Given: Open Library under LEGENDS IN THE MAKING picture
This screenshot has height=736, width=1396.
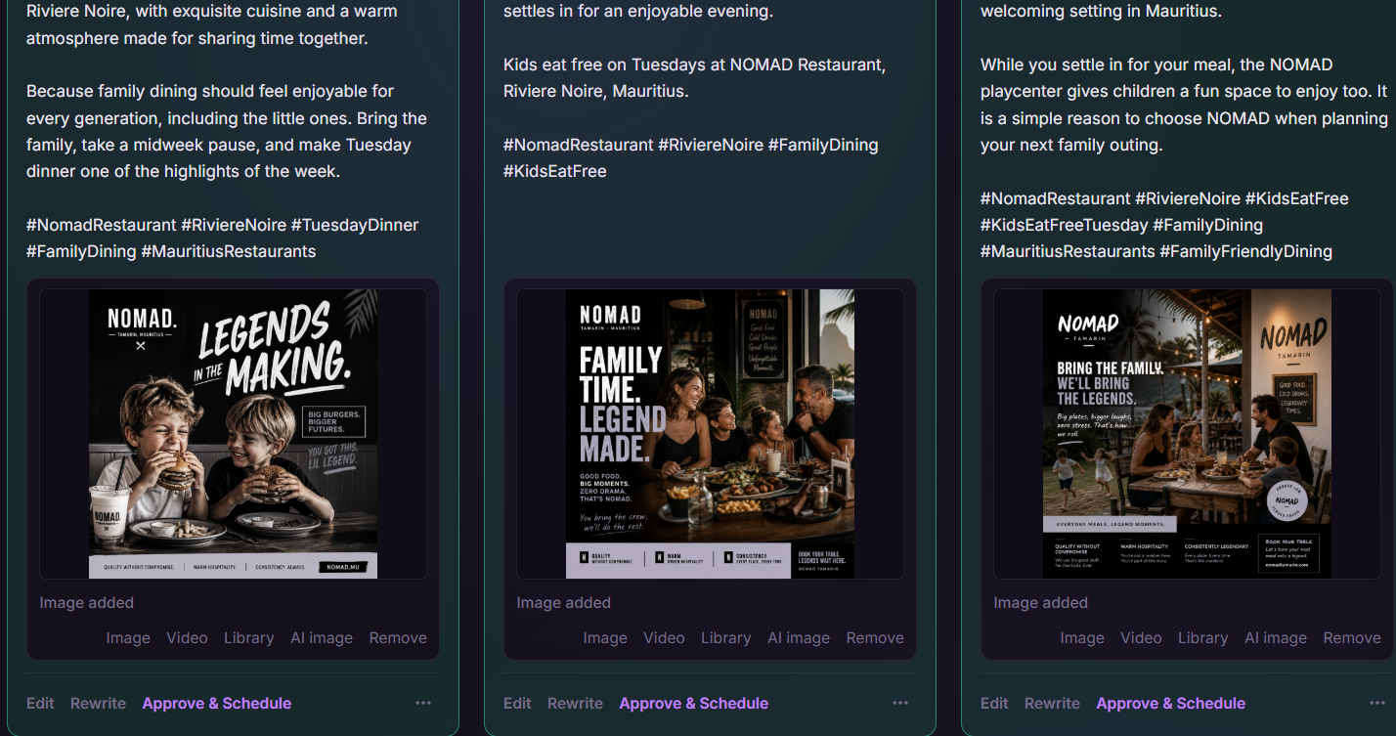Looking at the screenshot, I should pos(249,637).
